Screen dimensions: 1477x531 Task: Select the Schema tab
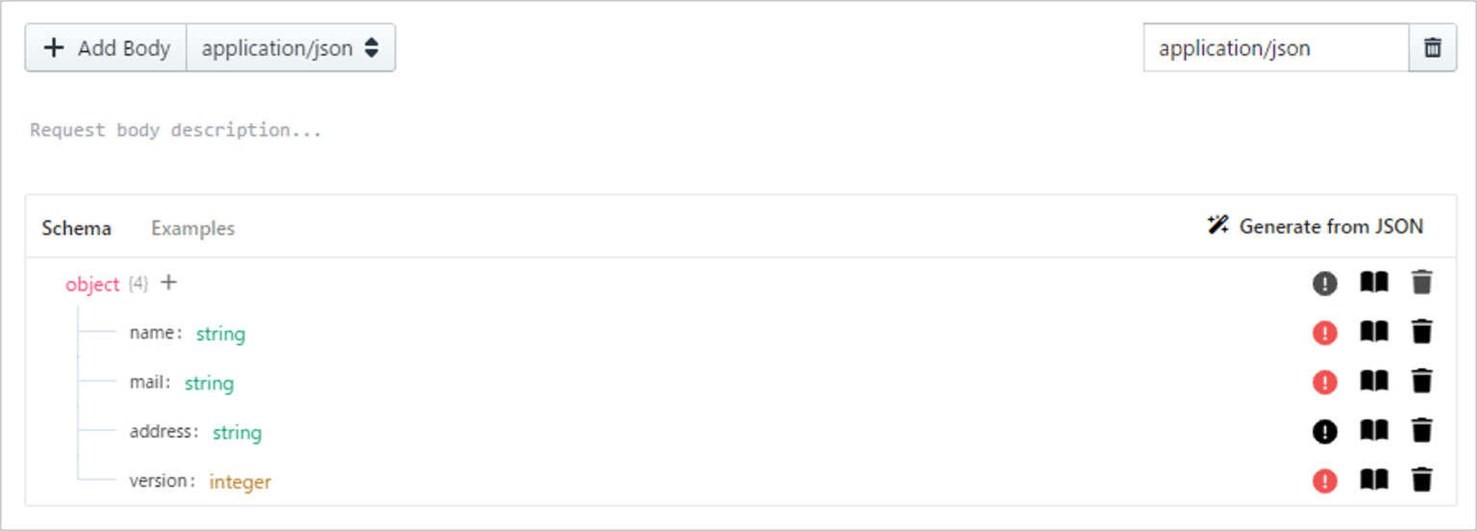click(x=76, y=228)
